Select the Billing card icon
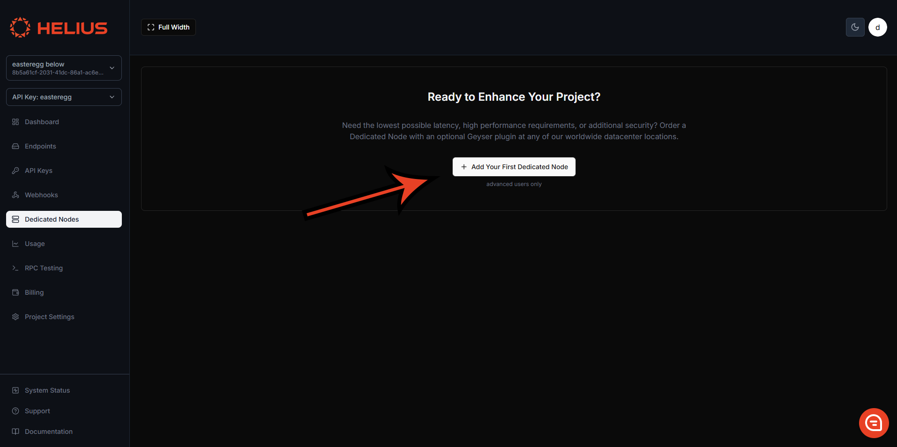Viewport: 897px width, 447px height. tap(15, 292)
